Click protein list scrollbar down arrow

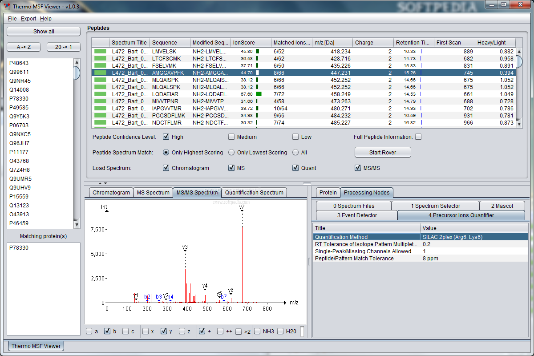(77, 225)
